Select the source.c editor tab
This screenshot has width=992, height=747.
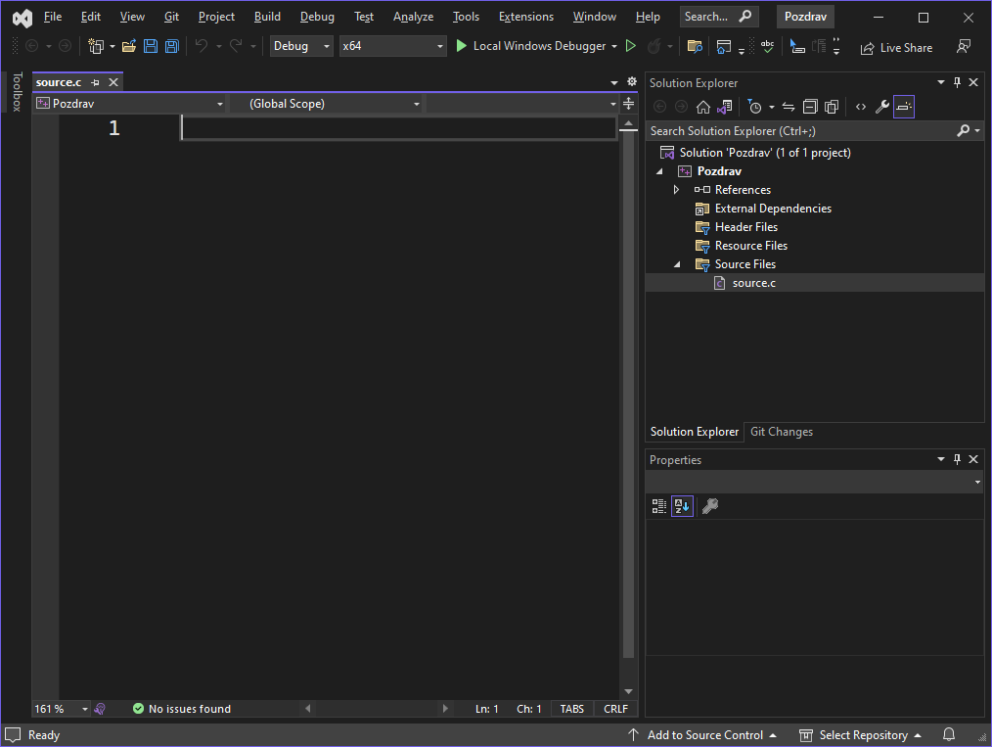tap(58, 82)
